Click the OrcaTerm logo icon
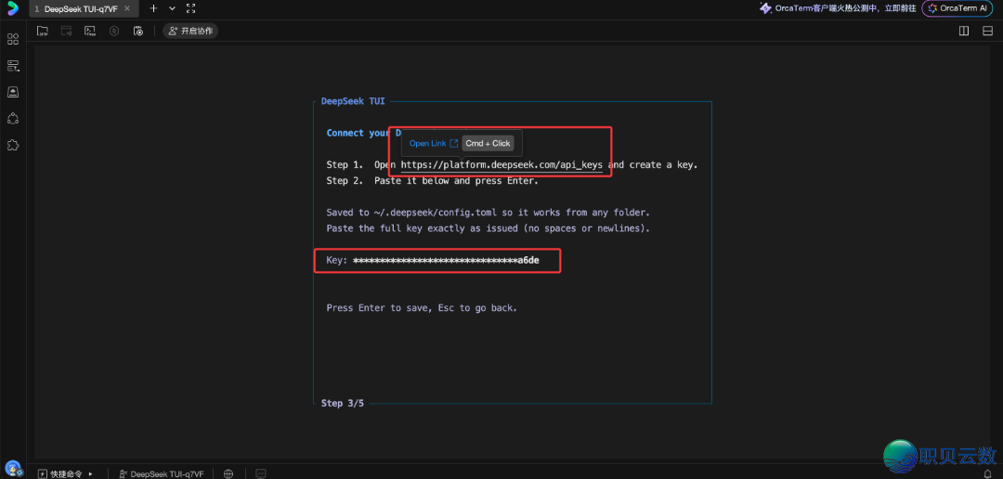This screenshot has height=479, width=1003. click(x=12, y=8)
